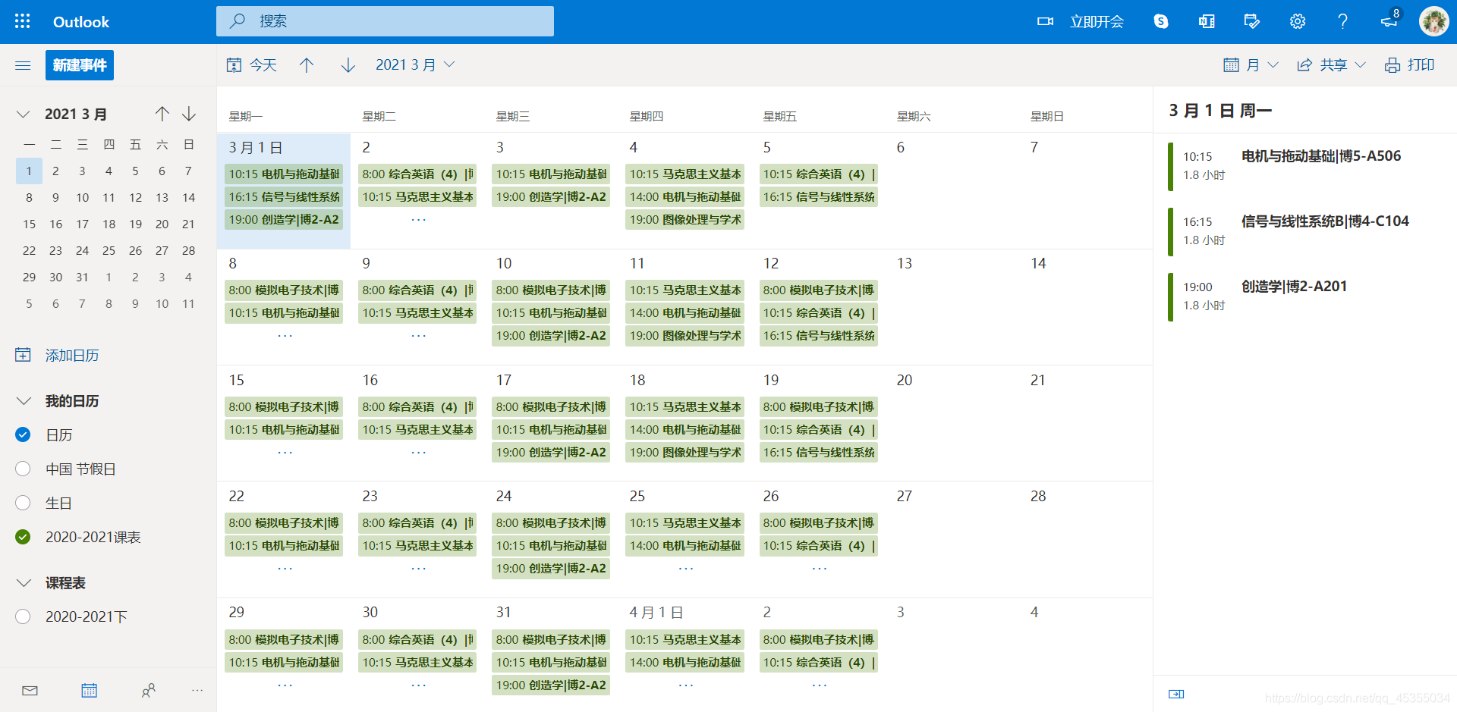1457x712 pixels.
Task: Click the print icon
Action: coord(1392,65)
